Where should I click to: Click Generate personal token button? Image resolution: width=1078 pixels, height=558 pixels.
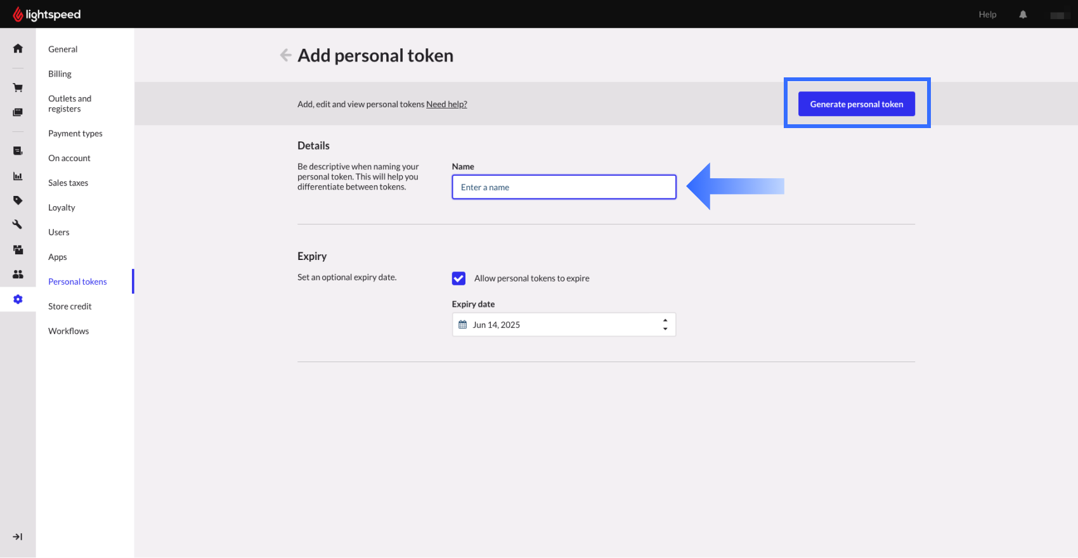pos(856,104)
